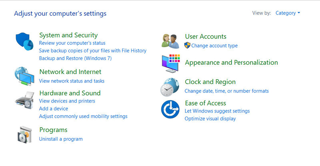Open Save backup copies with File History
320x166 pixels.
pyautogui.click(x=93, y=51)
